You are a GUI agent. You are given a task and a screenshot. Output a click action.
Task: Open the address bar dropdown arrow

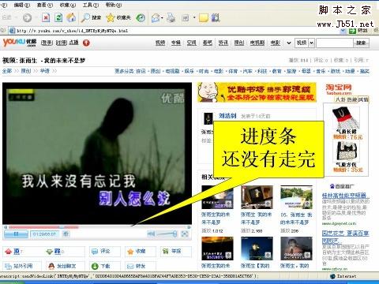(343, 31)
